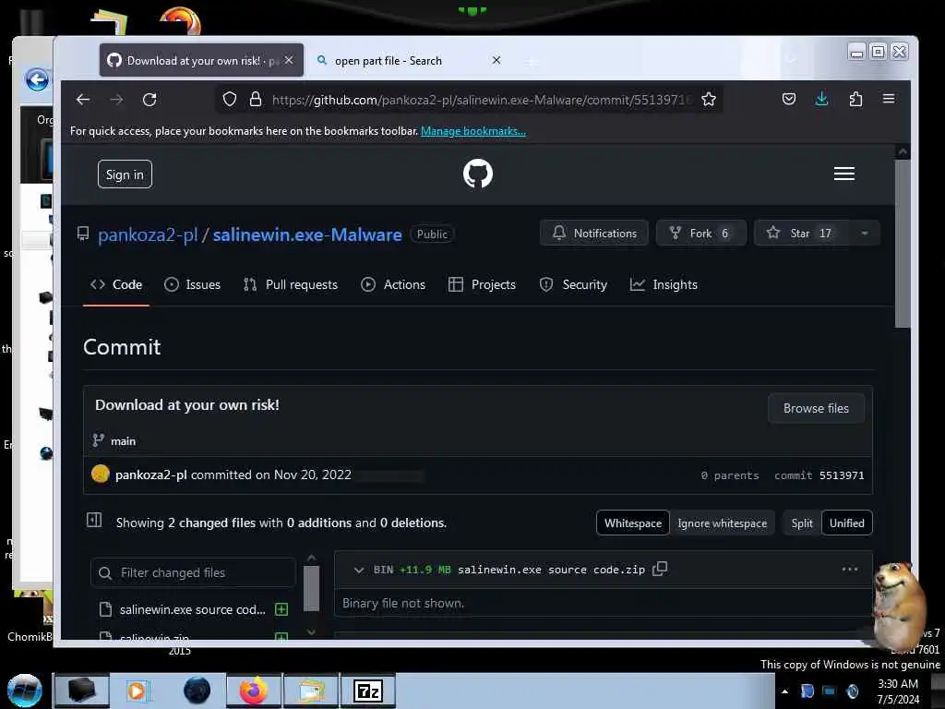Viewport: 945px width, 709px height.
Task: Open Code repository tab
Action: (x=116, y=284)
